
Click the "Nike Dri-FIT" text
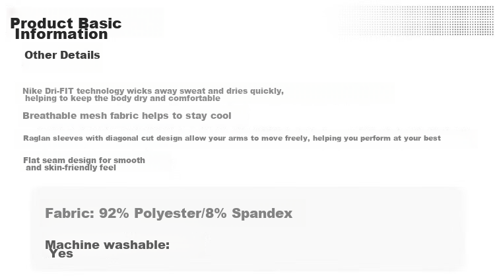(x=47, y=91)
